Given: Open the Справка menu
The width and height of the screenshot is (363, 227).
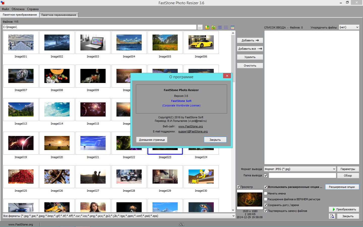Looking at the screenshot, I should pos(33,9).
